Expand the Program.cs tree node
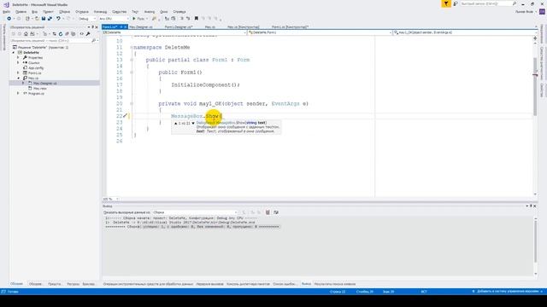 [18, 93]
